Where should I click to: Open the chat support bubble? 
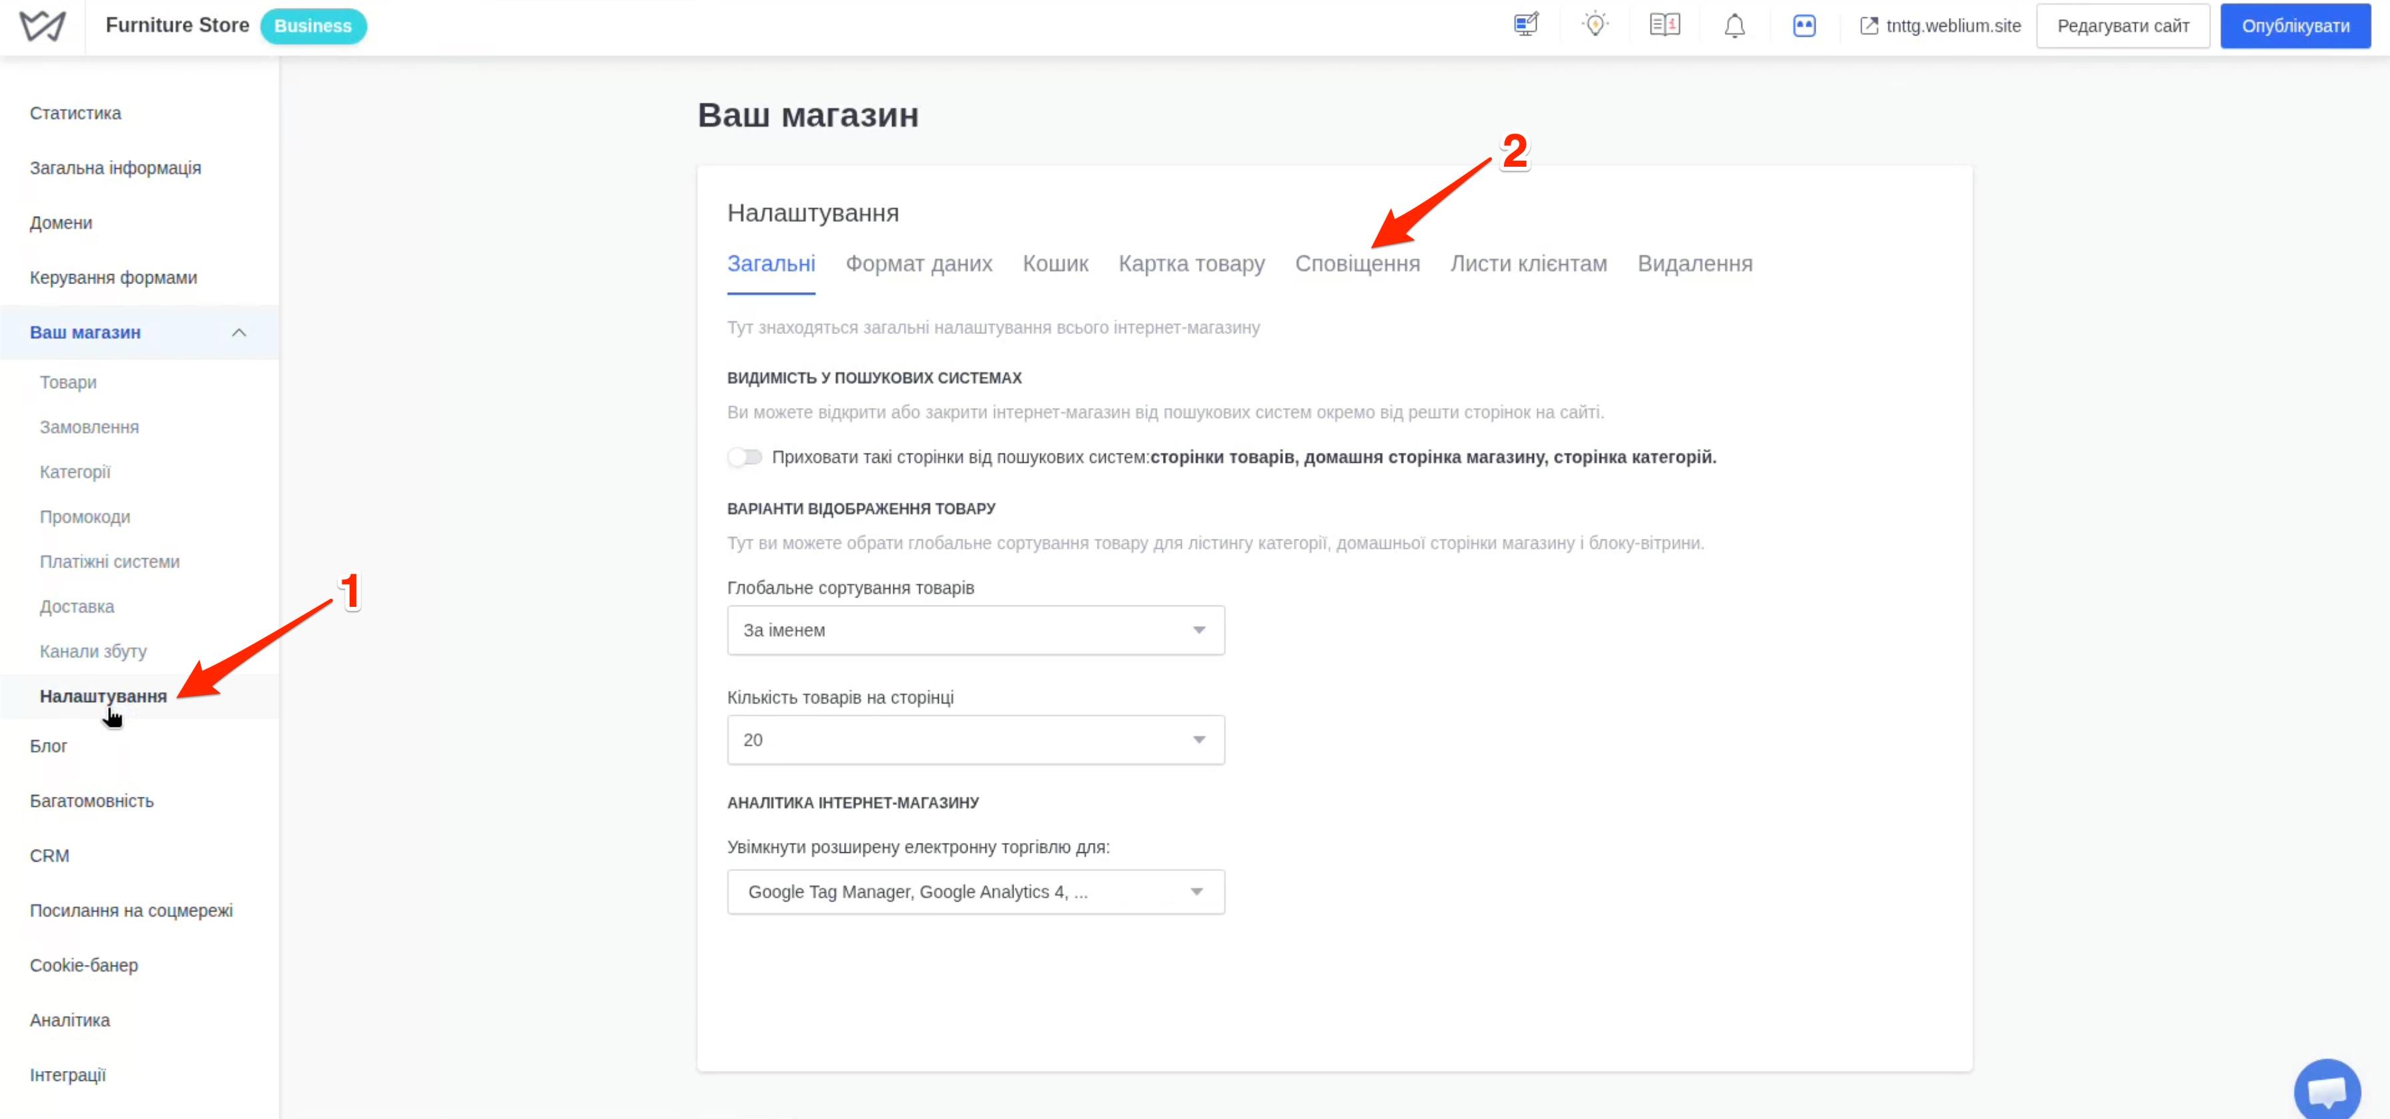tap(2327, 1090)
